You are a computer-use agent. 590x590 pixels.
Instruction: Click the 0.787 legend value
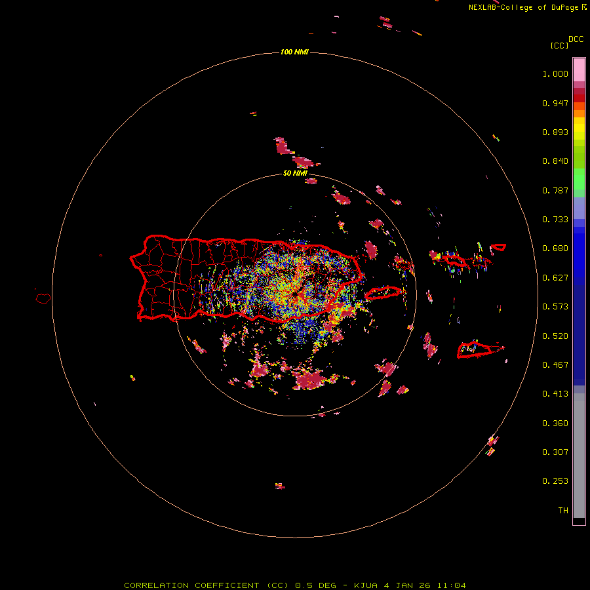(555, 190)
